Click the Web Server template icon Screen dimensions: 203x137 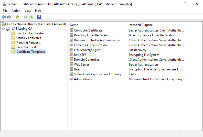(71, 64)
